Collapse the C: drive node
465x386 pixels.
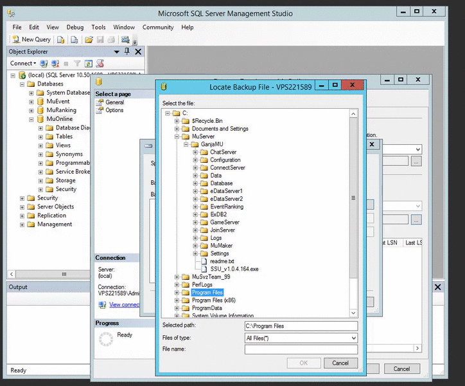[x=168, y=113]
